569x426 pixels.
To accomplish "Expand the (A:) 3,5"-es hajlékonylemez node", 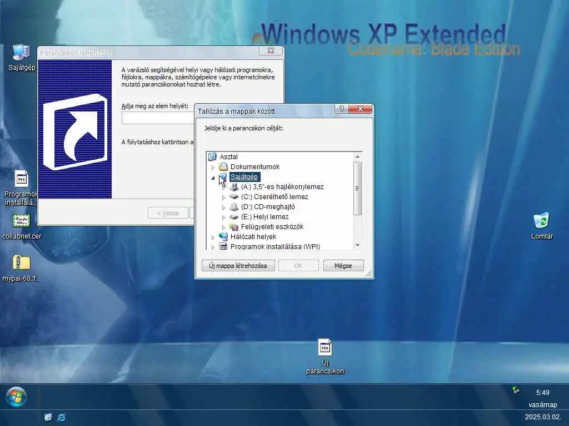I will click(x=223, y=187).
